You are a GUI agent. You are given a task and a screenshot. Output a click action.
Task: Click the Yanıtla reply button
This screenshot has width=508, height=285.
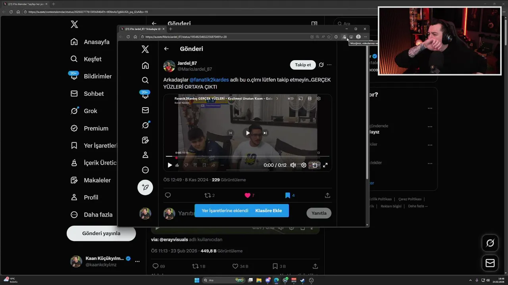click(x=319, y=213)
